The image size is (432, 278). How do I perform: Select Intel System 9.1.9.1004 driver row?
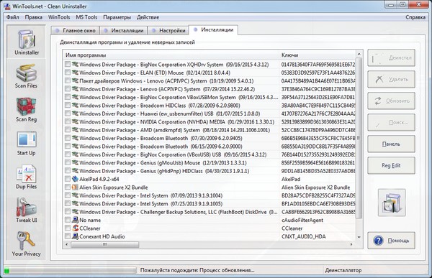click(151, 195)
